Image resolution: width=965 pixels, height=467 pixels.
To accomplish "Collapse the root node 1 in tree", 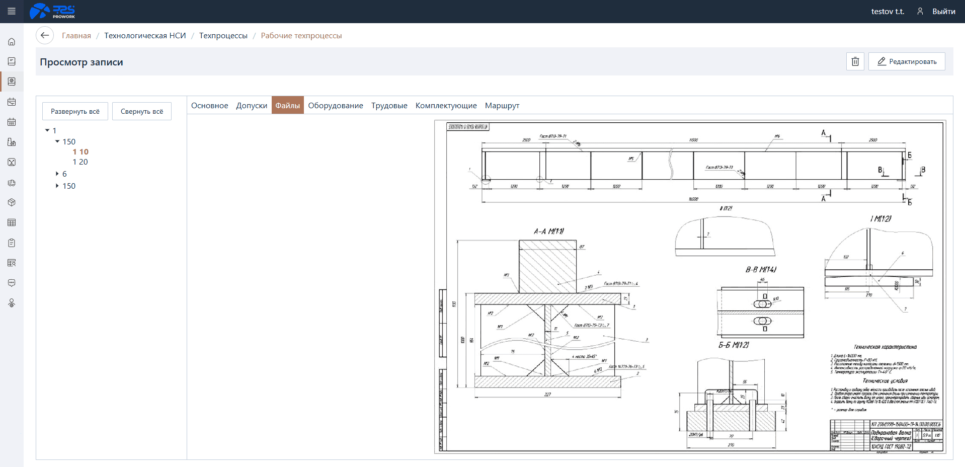I will (47, 130).
